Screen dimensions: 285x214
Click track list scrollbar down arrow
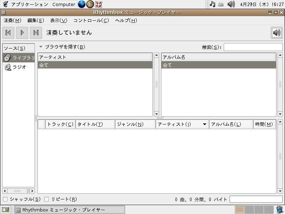pos(280,191)
